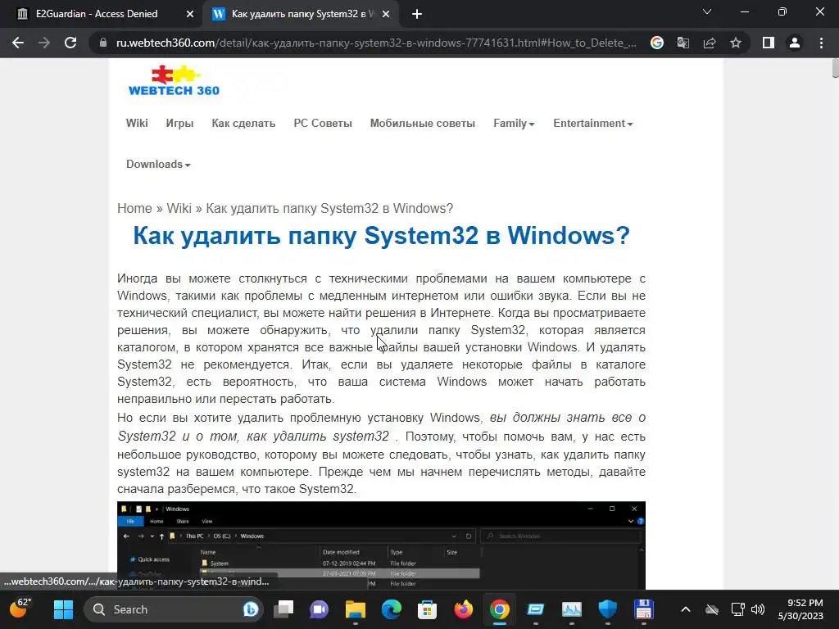The width and height of the screenshot is (839, 629).
Task: Open the Как сделать menu item
Action: tap(243, 123)
